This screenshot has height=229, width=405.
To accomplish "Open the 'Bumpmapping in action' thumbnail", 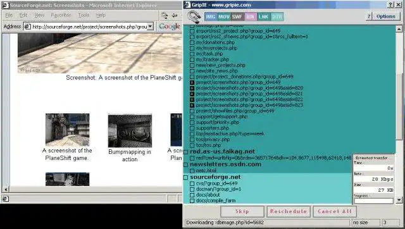I will tap(130, 131).
